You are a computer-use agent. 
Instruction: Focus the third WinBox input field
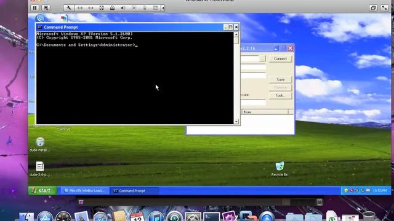click(x=253, y=76)
